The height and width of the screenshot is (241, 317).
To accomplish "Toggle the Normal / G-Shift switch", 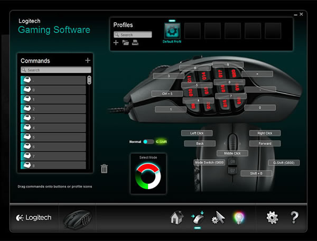I will click(148, 142).
